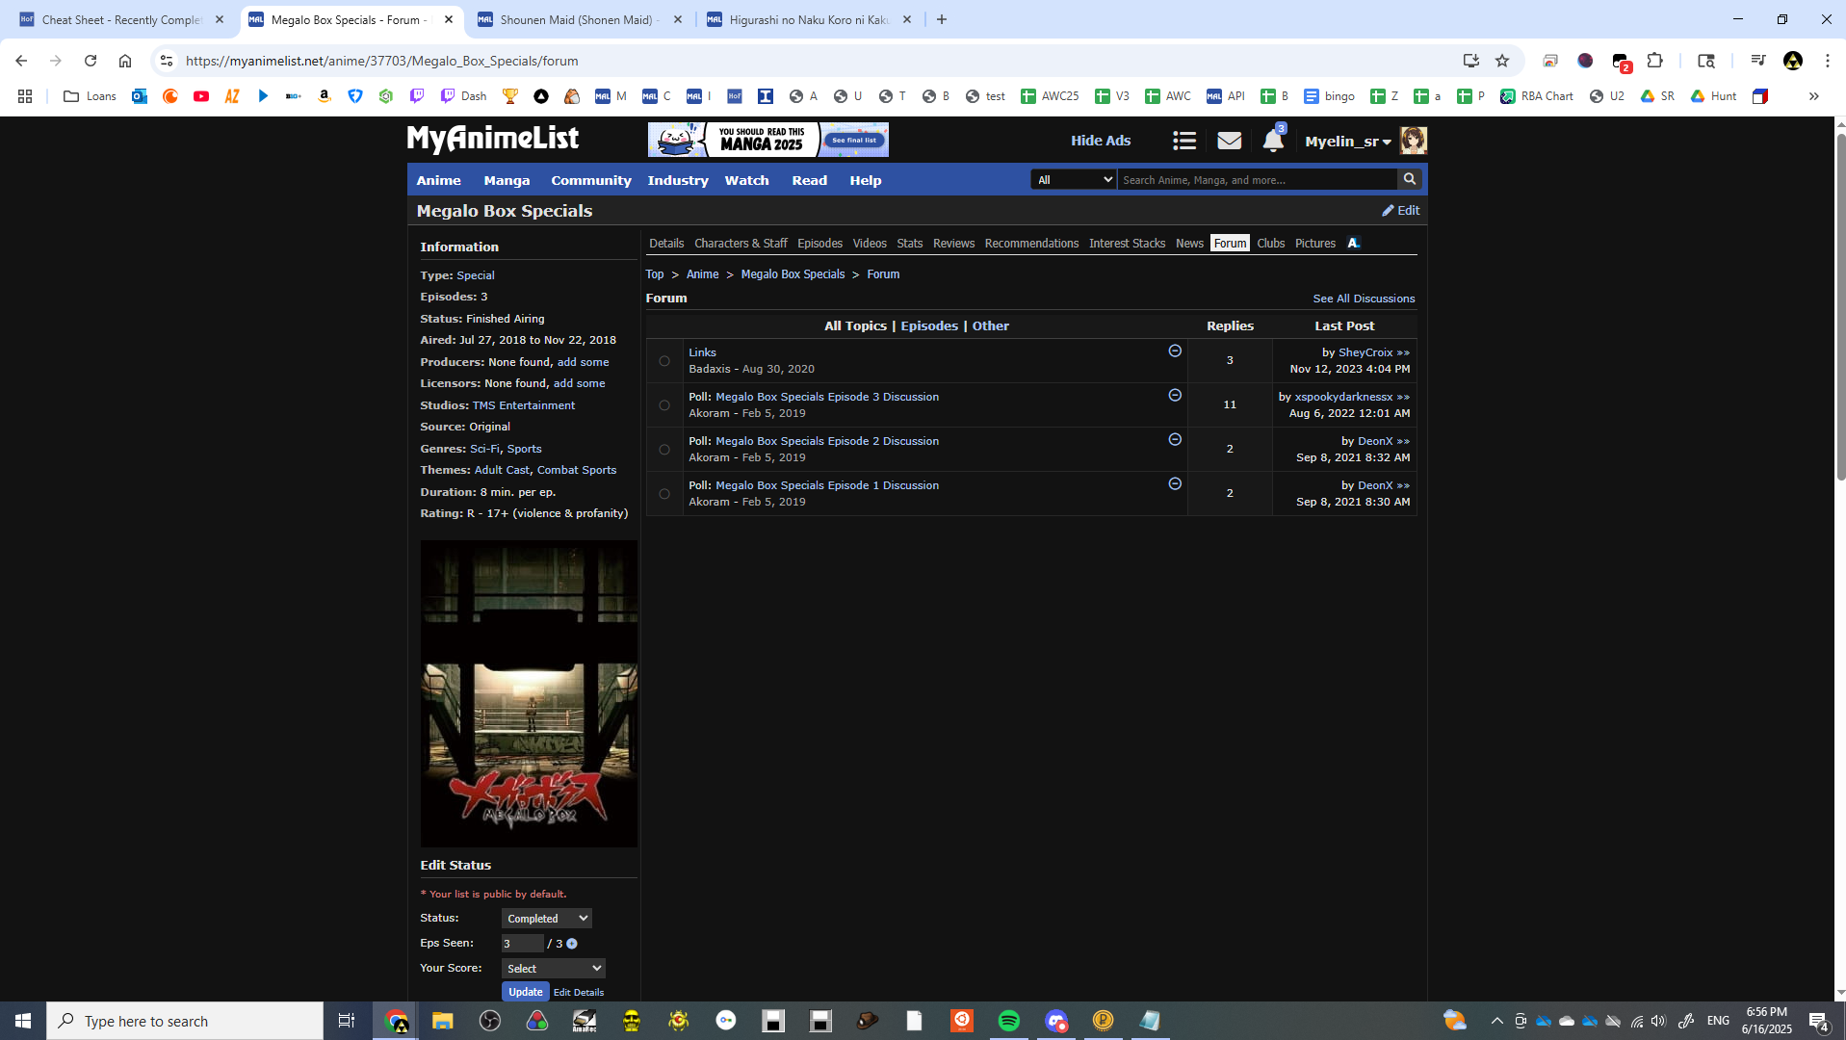Open the Anime navigation menu
Screen dimensions: 1846x1040
[x=438, y=180]
